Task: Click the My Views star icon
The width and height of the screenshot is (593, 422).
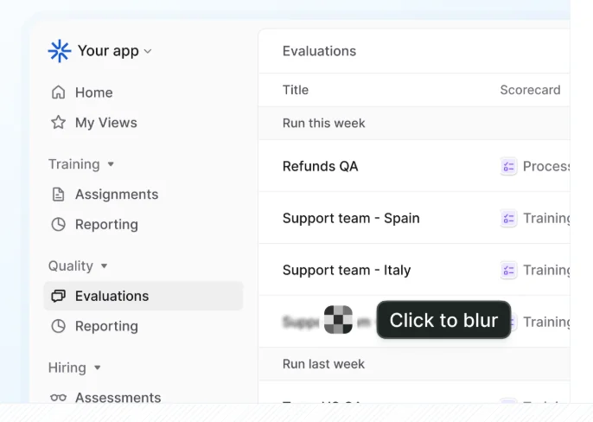Action: [58, 122]
